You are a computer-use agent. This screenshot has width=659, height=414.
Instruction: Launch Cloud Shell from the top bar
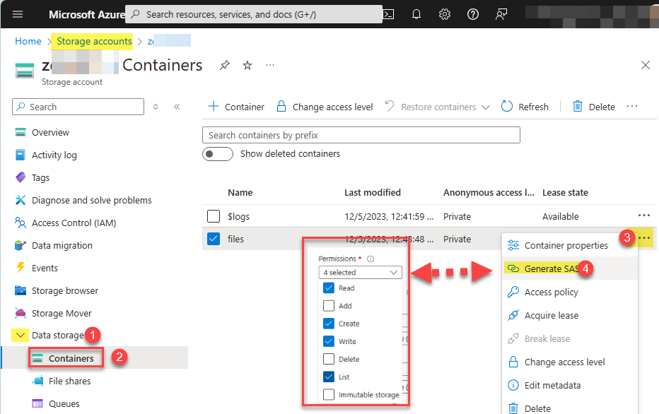tap(389, 14)
